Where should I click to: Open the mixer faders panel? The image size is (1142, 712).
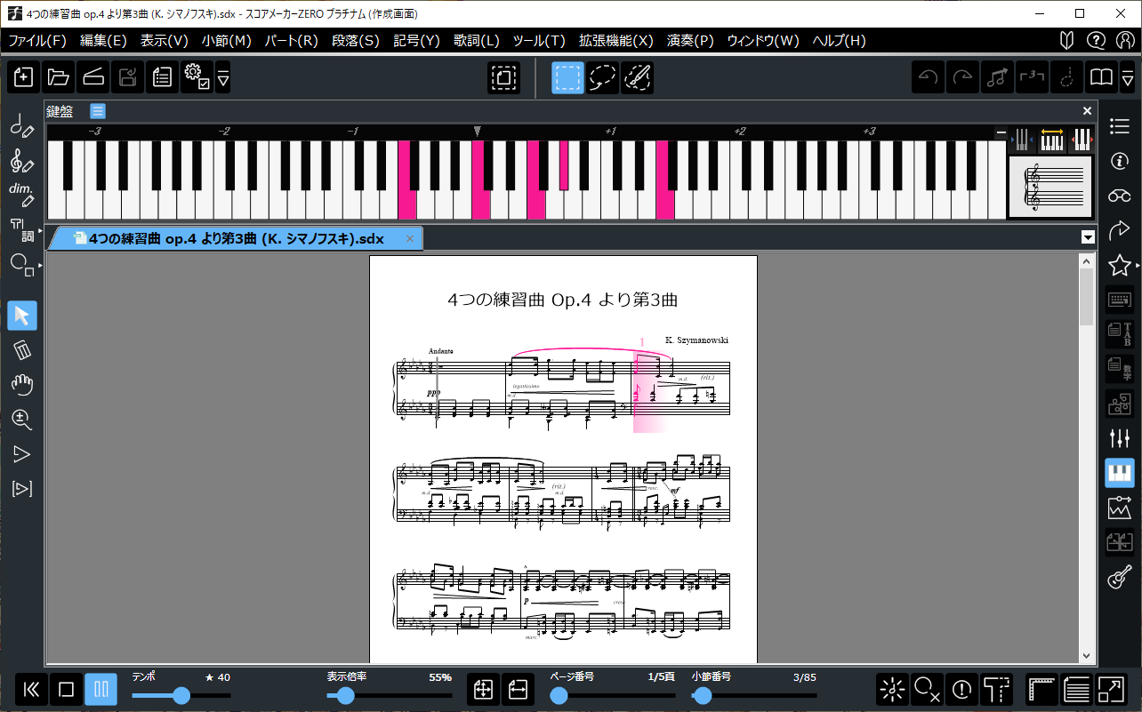1120,438
